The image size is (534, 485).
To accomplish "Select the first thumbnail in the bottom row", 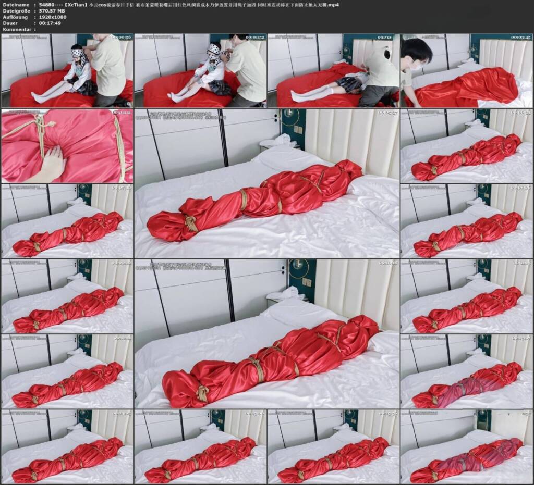I will 67,446.
